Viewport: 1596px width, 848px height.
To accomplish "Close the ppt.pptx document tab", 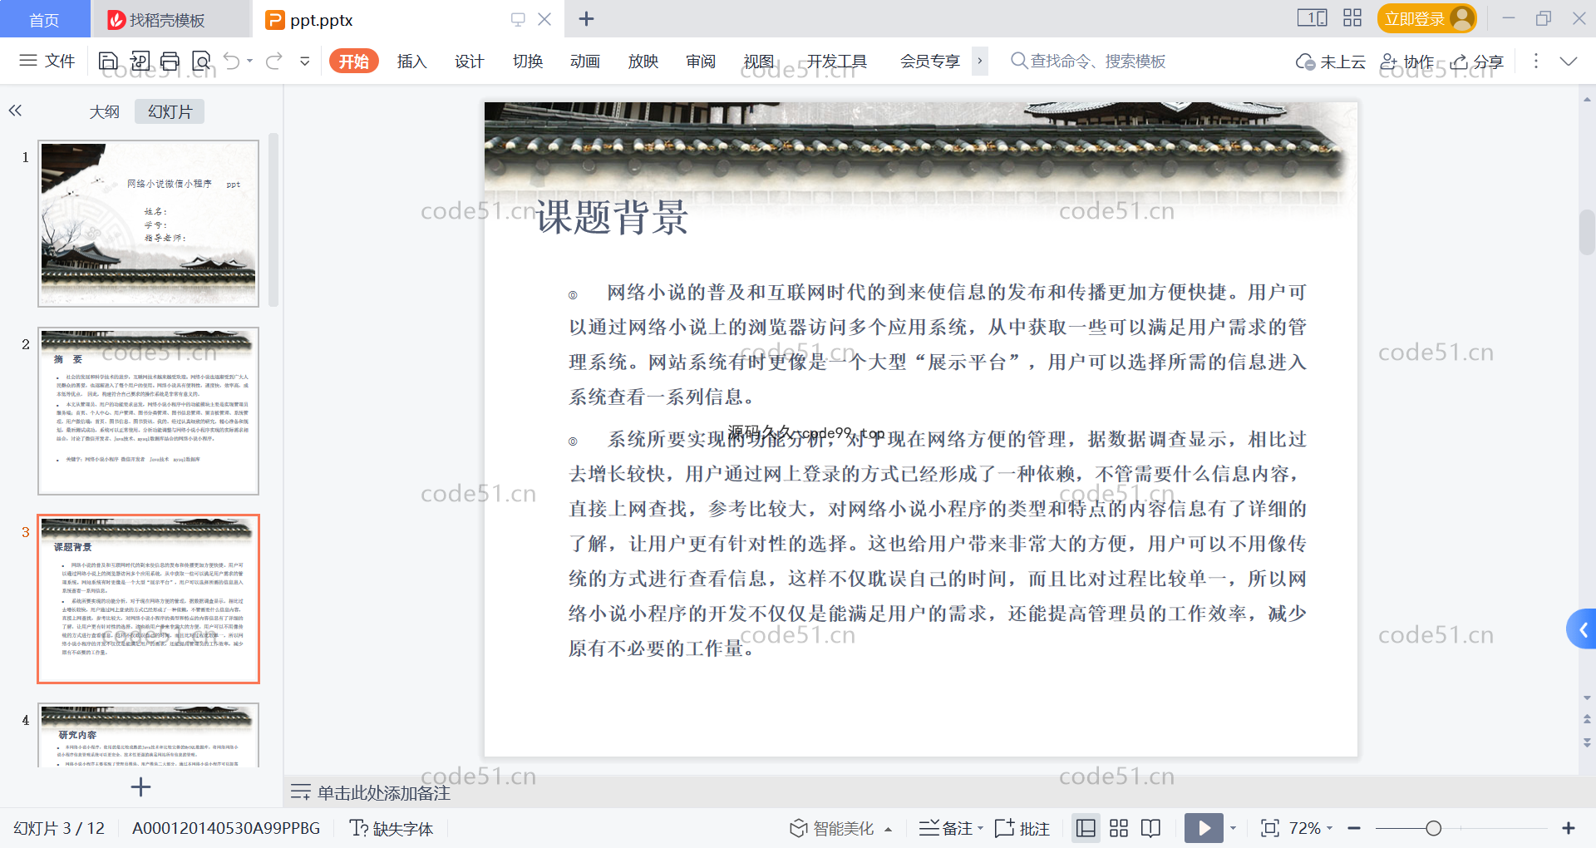I will 544,19.
